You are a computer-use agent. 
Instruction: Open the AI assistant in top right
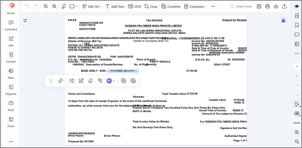tap(297, 6)
